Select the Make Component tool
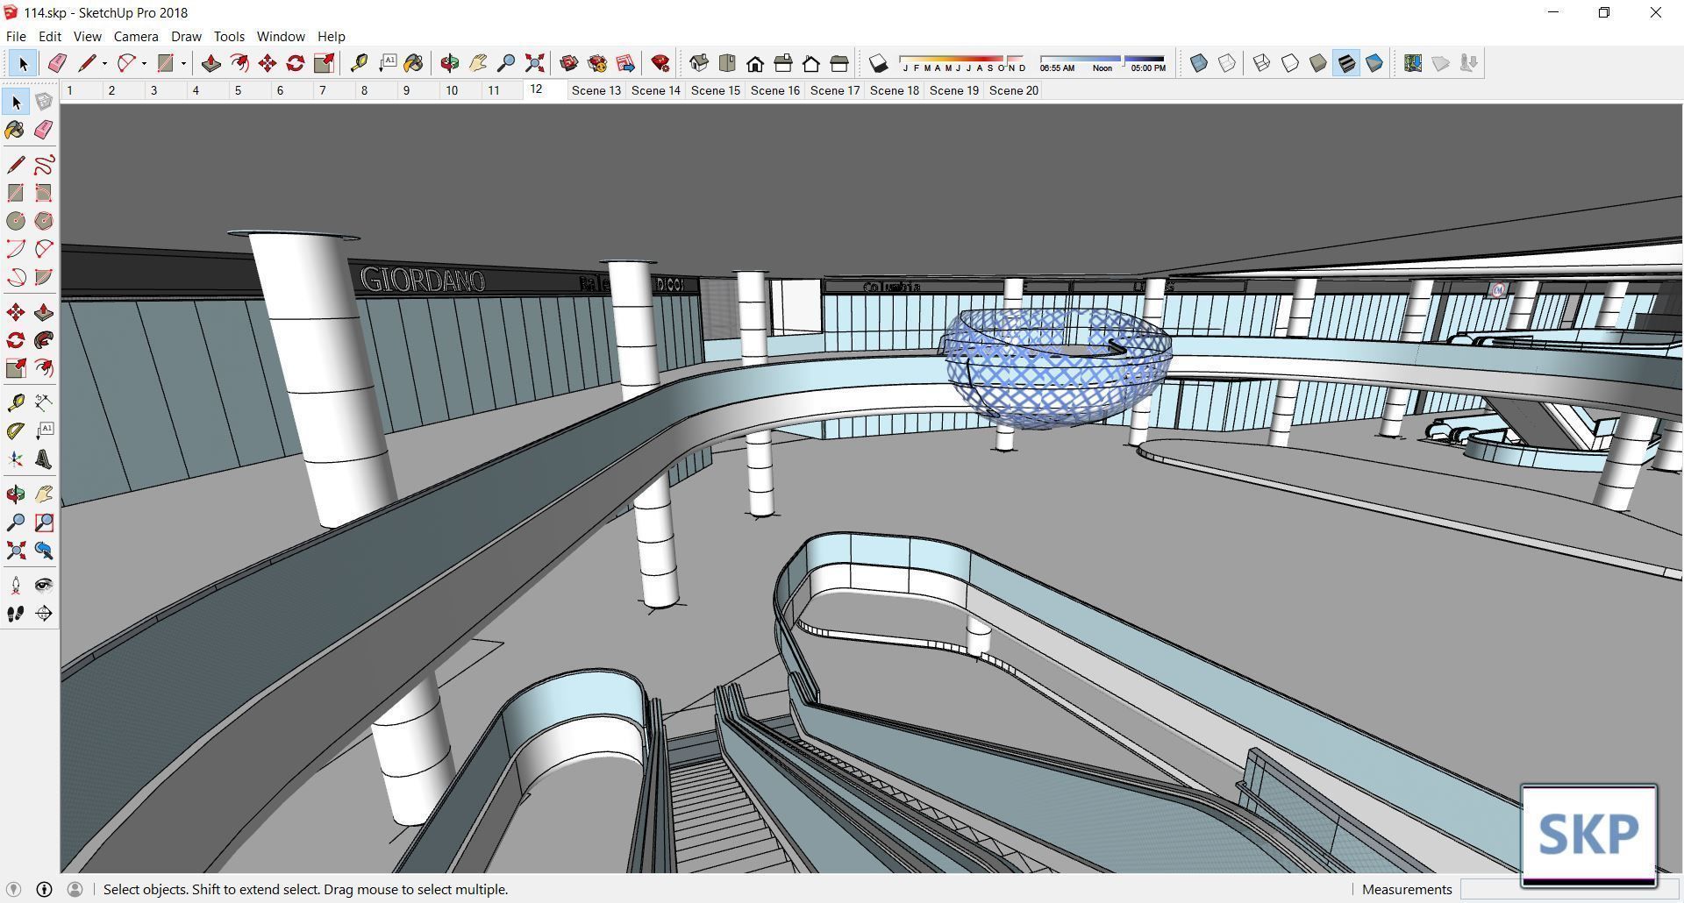The image size is (1684, 903). tap(44, 102)
